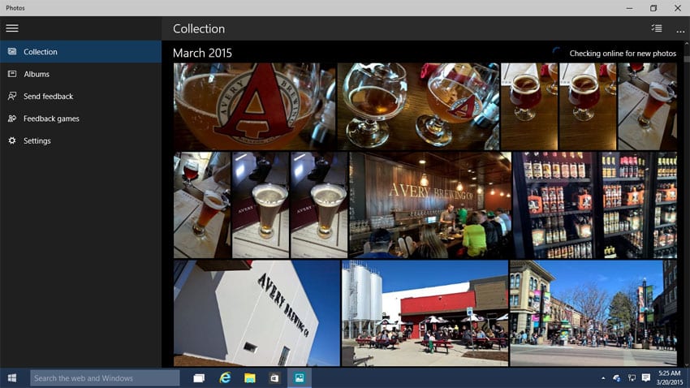Go to Albums in the sidebar

[37, 74]
